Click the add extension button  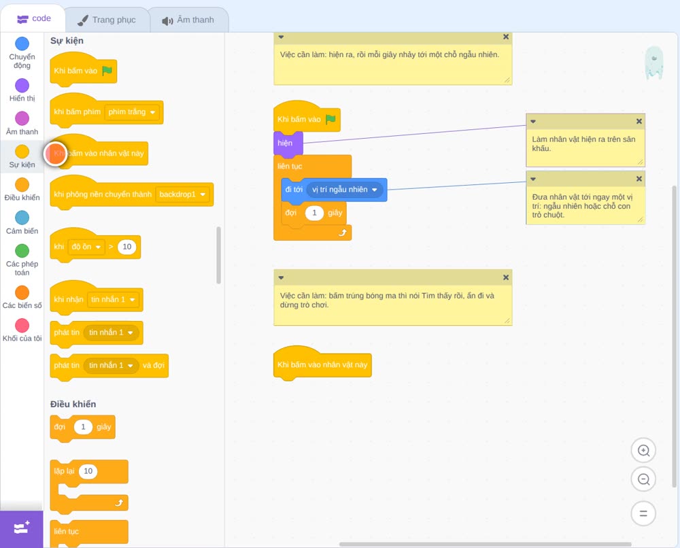22,528
